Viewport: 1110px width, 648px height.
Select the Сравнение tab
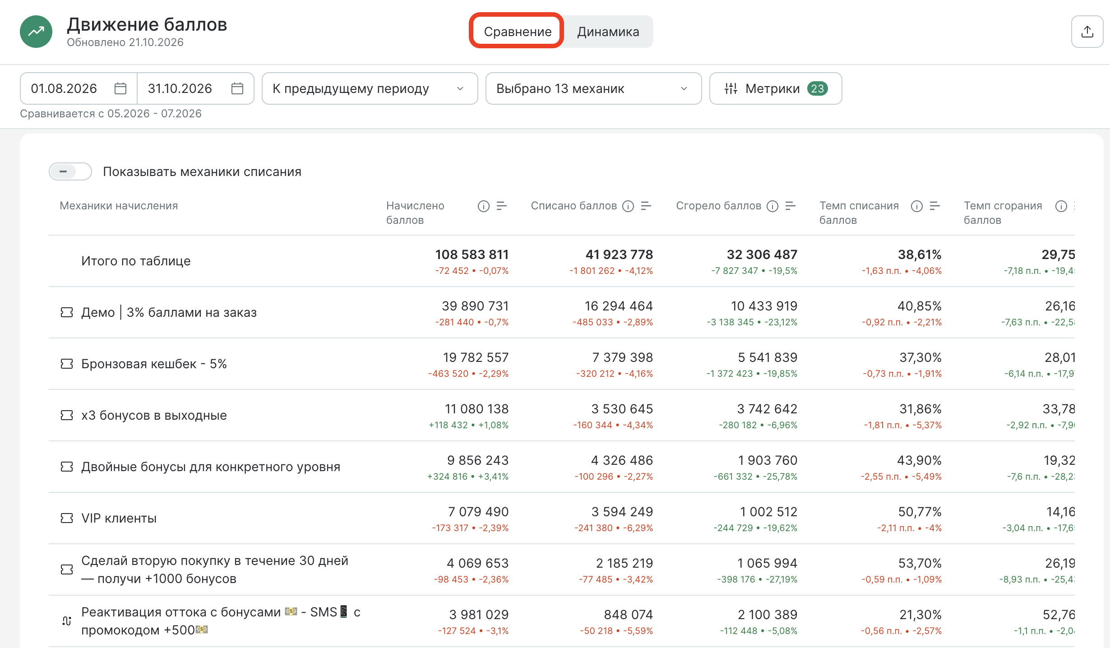[x=517, y=32]
